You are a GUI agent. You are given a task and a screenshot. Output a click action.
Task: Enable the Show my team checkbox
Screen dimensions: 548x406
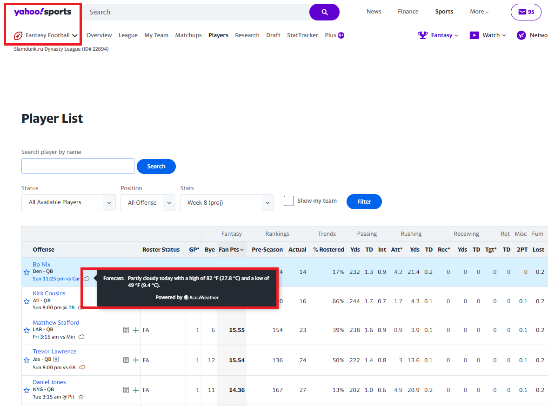click(289, 201)
